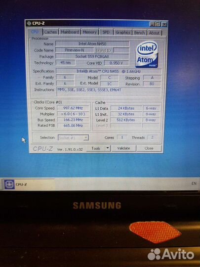
Task: Click the L1 Inst. value 32 KBytes
Action: 126,114
